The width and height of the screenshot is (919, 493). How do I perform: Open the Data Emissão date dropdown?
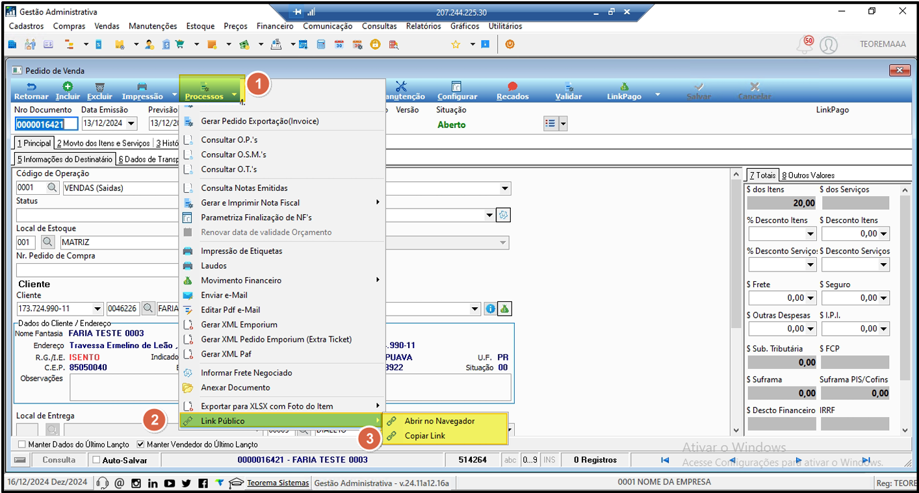131,123
